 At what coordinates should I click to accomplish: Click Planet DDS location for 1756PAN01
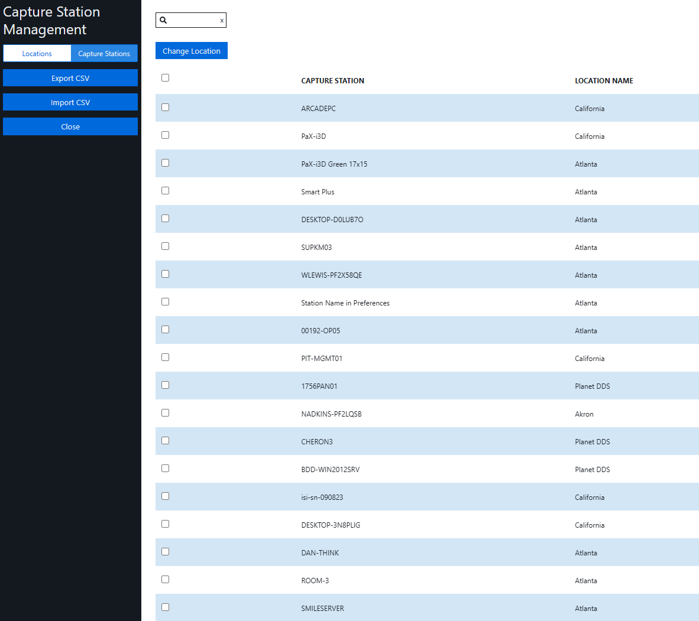(593, 386)
